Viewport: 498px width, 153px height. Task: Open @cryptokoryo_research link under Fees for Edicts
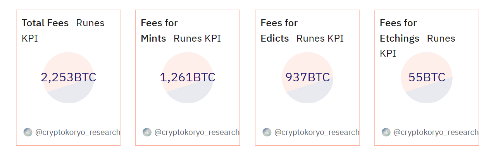317,132
